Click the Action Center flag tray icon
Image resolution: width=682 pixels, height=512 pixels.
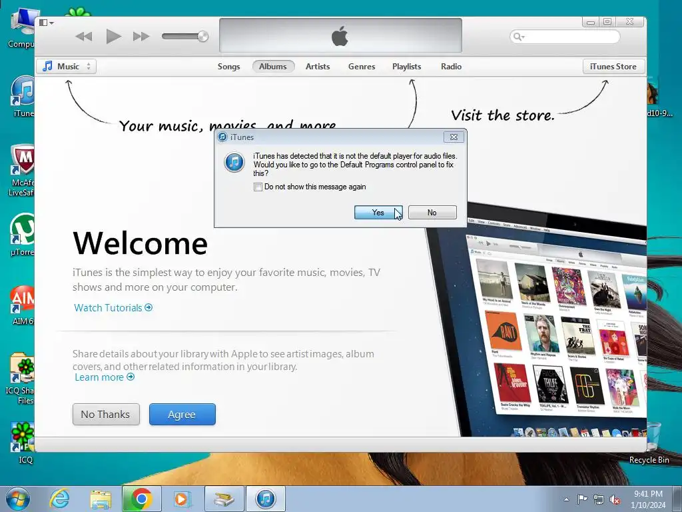[x=582, y=499]
